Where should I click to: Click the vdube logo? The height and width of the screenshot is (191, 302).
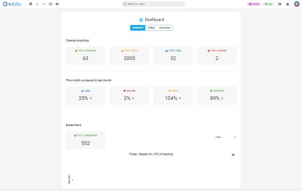(x=12, y=4)
